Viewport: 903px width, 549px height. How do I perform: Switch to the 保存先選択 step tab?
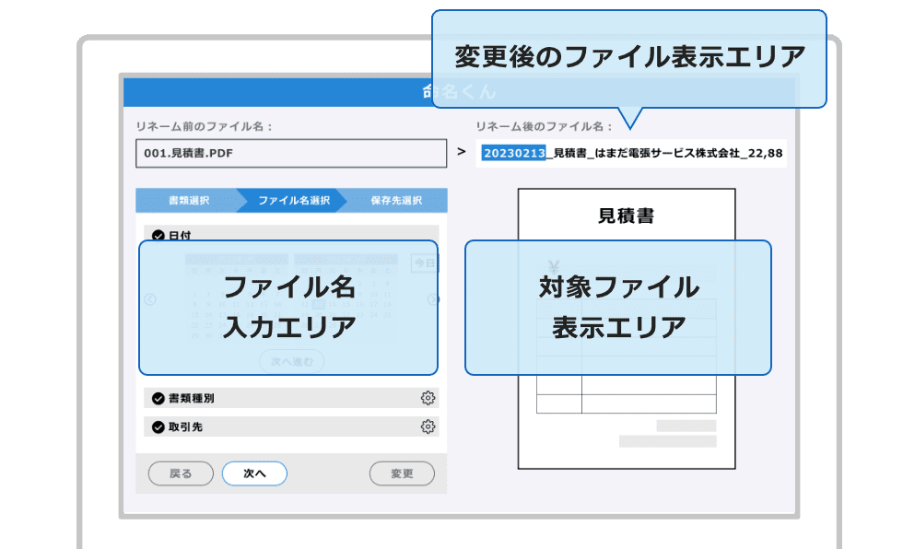396,200
